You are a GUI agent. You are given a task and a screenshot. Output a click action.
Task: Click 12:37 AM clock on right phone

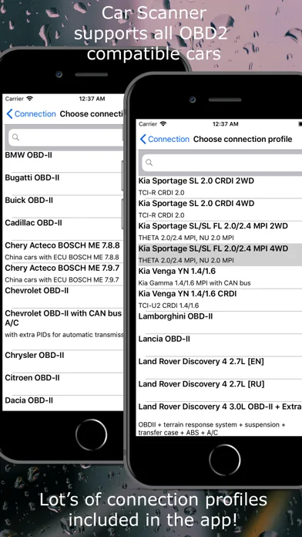(x=225, y=124)
